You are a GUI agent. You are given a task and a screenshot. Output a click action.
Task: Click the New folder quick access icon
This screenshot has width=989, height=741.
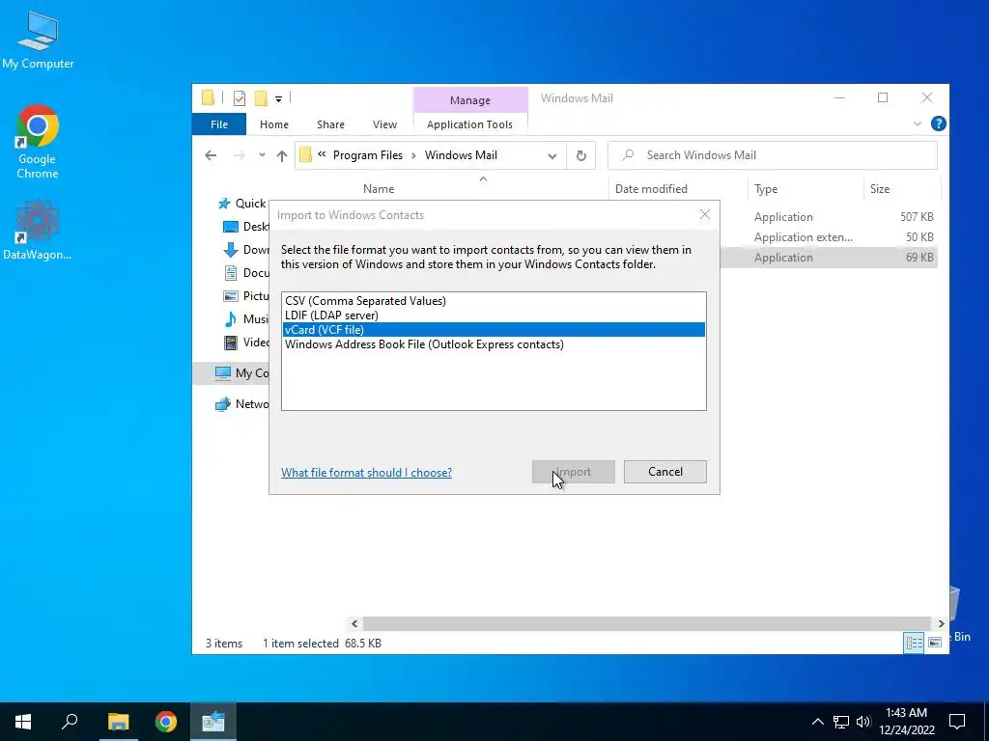coord(261,98)
